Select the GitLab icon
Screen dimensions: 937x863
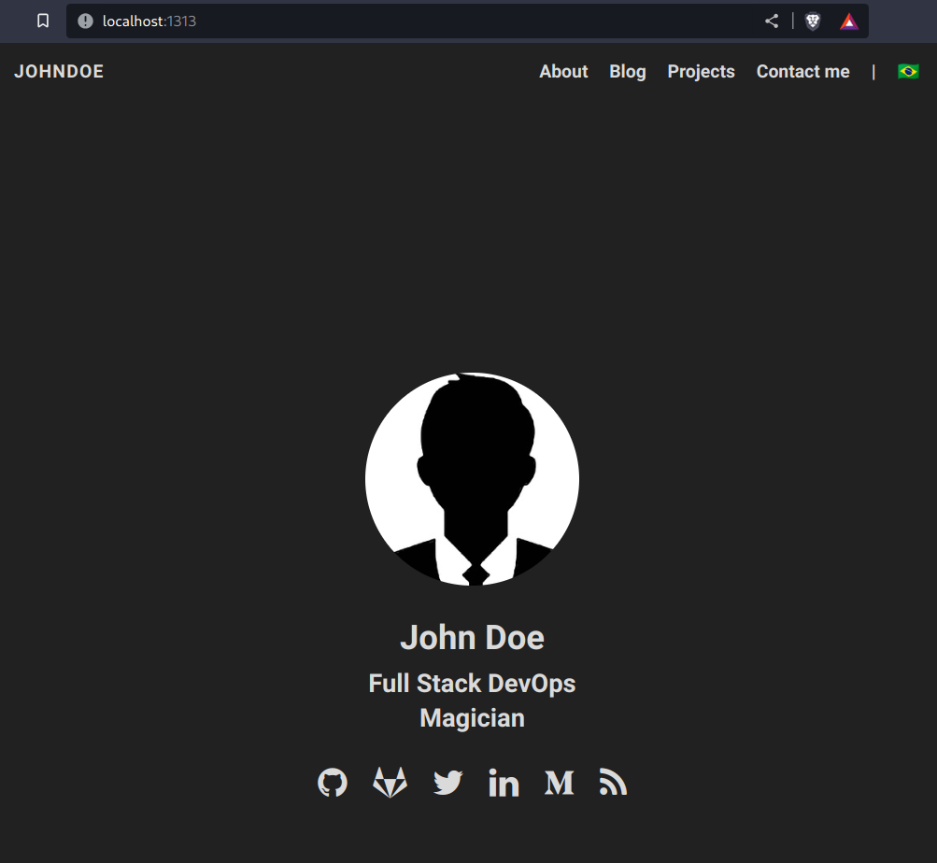pyautogui.click(x=390, y=783)
